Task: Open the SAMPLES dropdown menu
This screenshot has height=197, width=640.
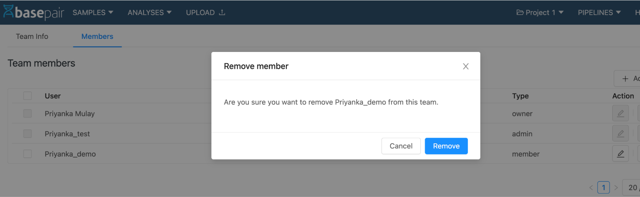Action: [93, 12]
